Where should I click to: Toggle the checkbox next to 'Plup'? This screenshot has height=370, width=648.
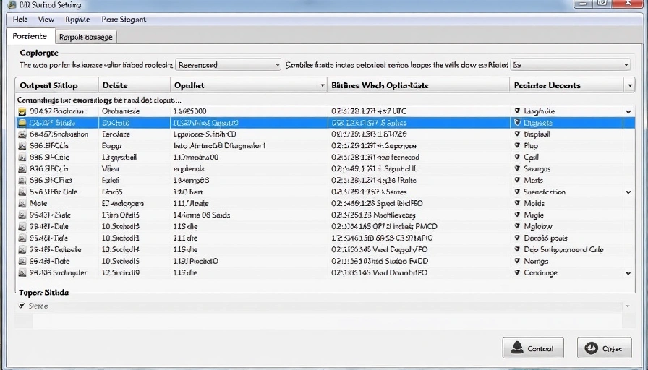click(x=516, y=146)
